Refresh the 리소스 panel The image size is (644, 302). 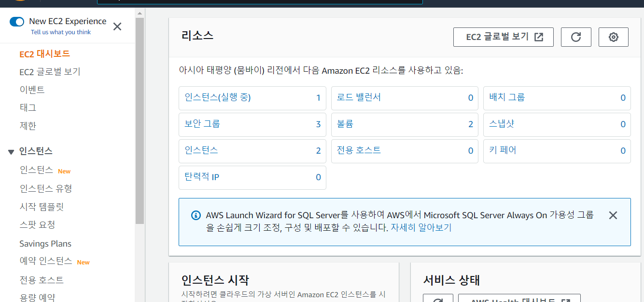coord(576,37)
